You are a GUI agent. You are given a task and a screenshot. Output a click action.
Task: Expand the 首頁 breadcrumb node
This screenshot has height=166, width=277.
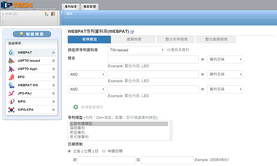point(64,14)
